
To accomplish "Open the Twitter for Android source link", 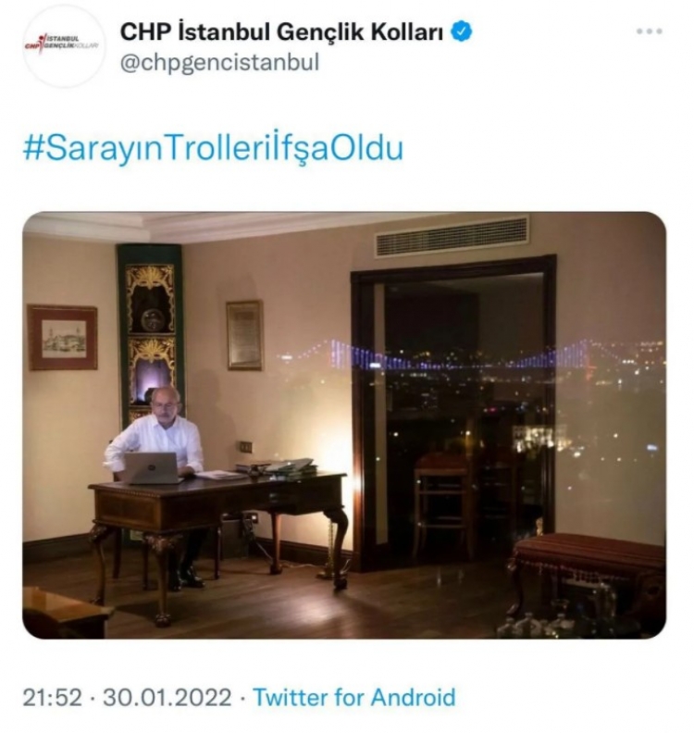I will (x=353, y=698).
